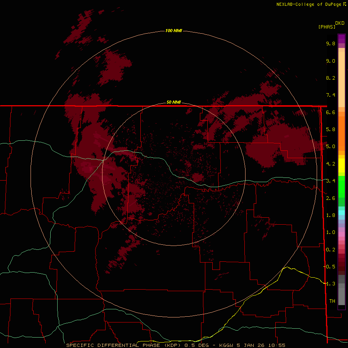The width and height of the screenshot is (348, 348).
Task: Click the -0.5 scale label
Action: point(329,267)
